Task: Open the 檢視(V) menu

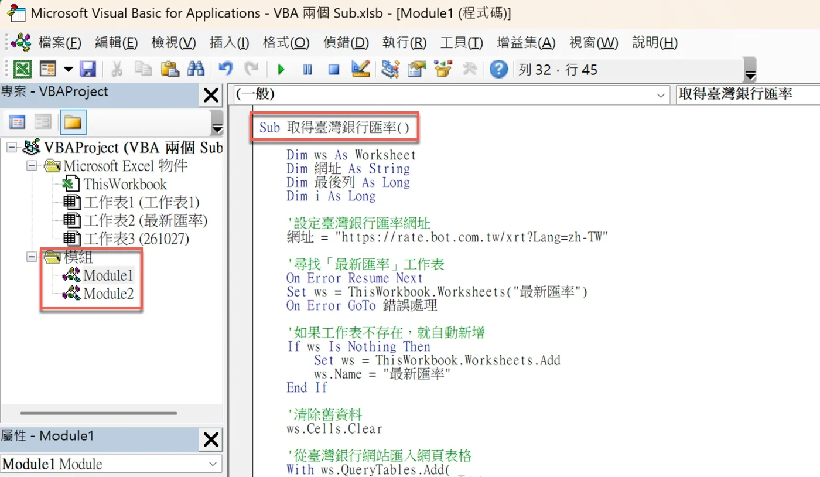Action: (173, 43)
